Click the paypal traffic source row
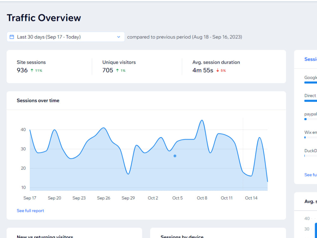Screen dimensions: 317x238 (x=311, y=116)
